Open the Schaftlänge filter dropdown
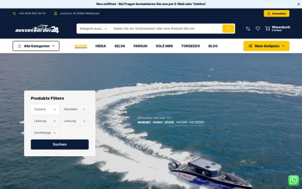 point(45,133)
